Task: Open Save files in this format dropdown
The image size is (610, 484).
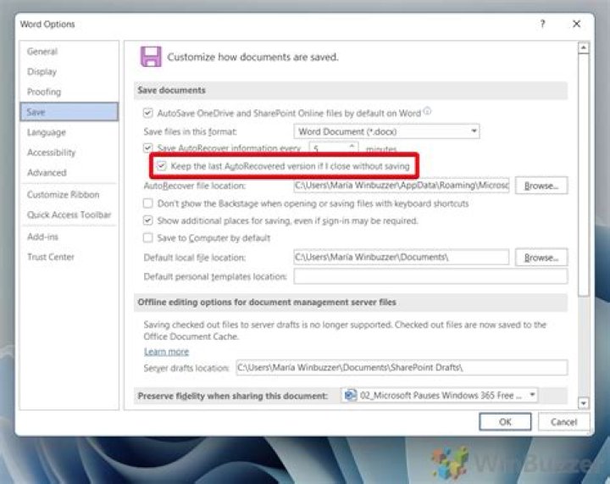Action: pyautogui.click(x=386, y=131)
